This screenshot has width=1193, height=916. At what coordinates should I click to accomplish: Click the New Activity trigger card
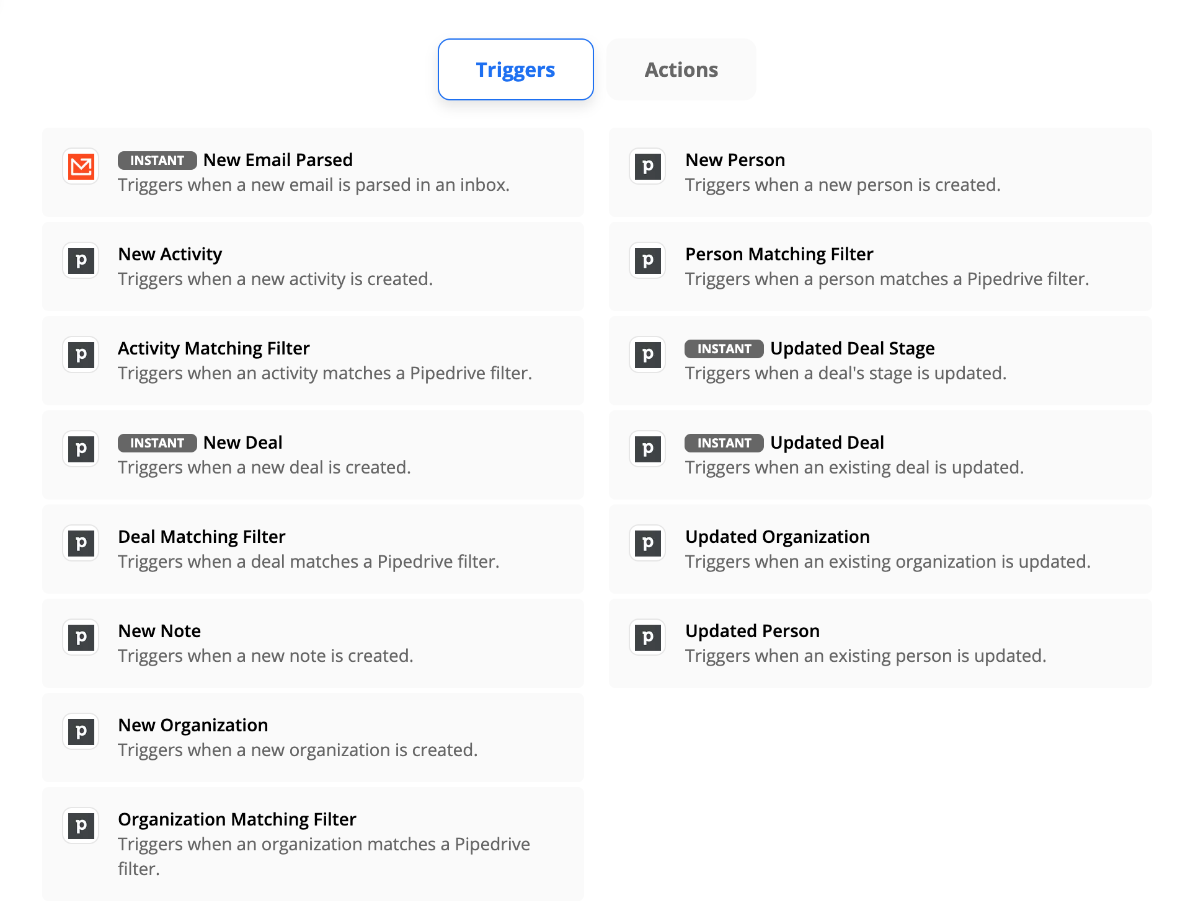313,266
